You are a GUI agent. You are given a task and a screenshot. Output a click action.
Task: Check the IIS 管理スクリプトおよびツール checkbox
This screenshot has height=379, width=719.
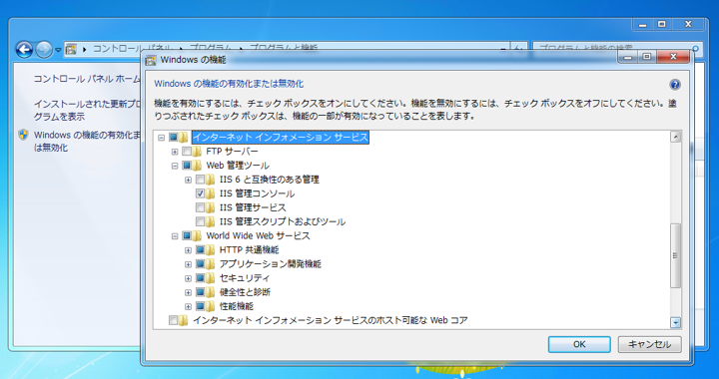click(200, 222)
